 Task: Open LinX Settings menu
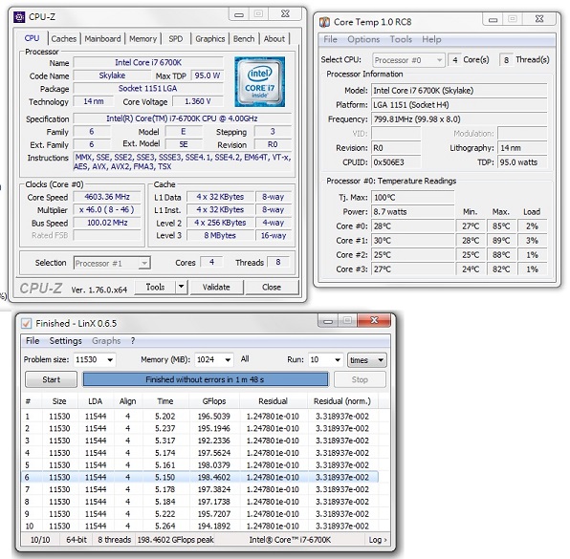pos(65,341)
